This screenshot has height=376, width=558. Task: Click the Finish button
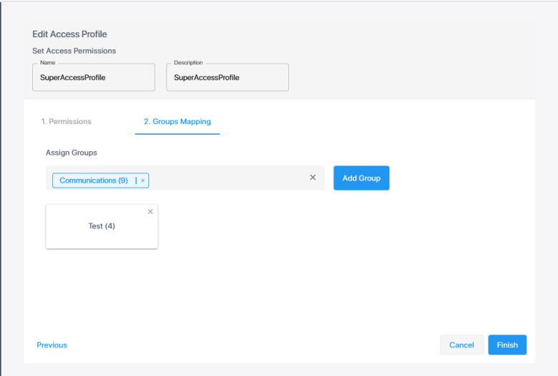tap(507, 344)
